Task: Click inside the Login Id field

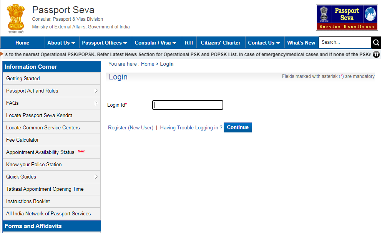Action: point(187,105)
